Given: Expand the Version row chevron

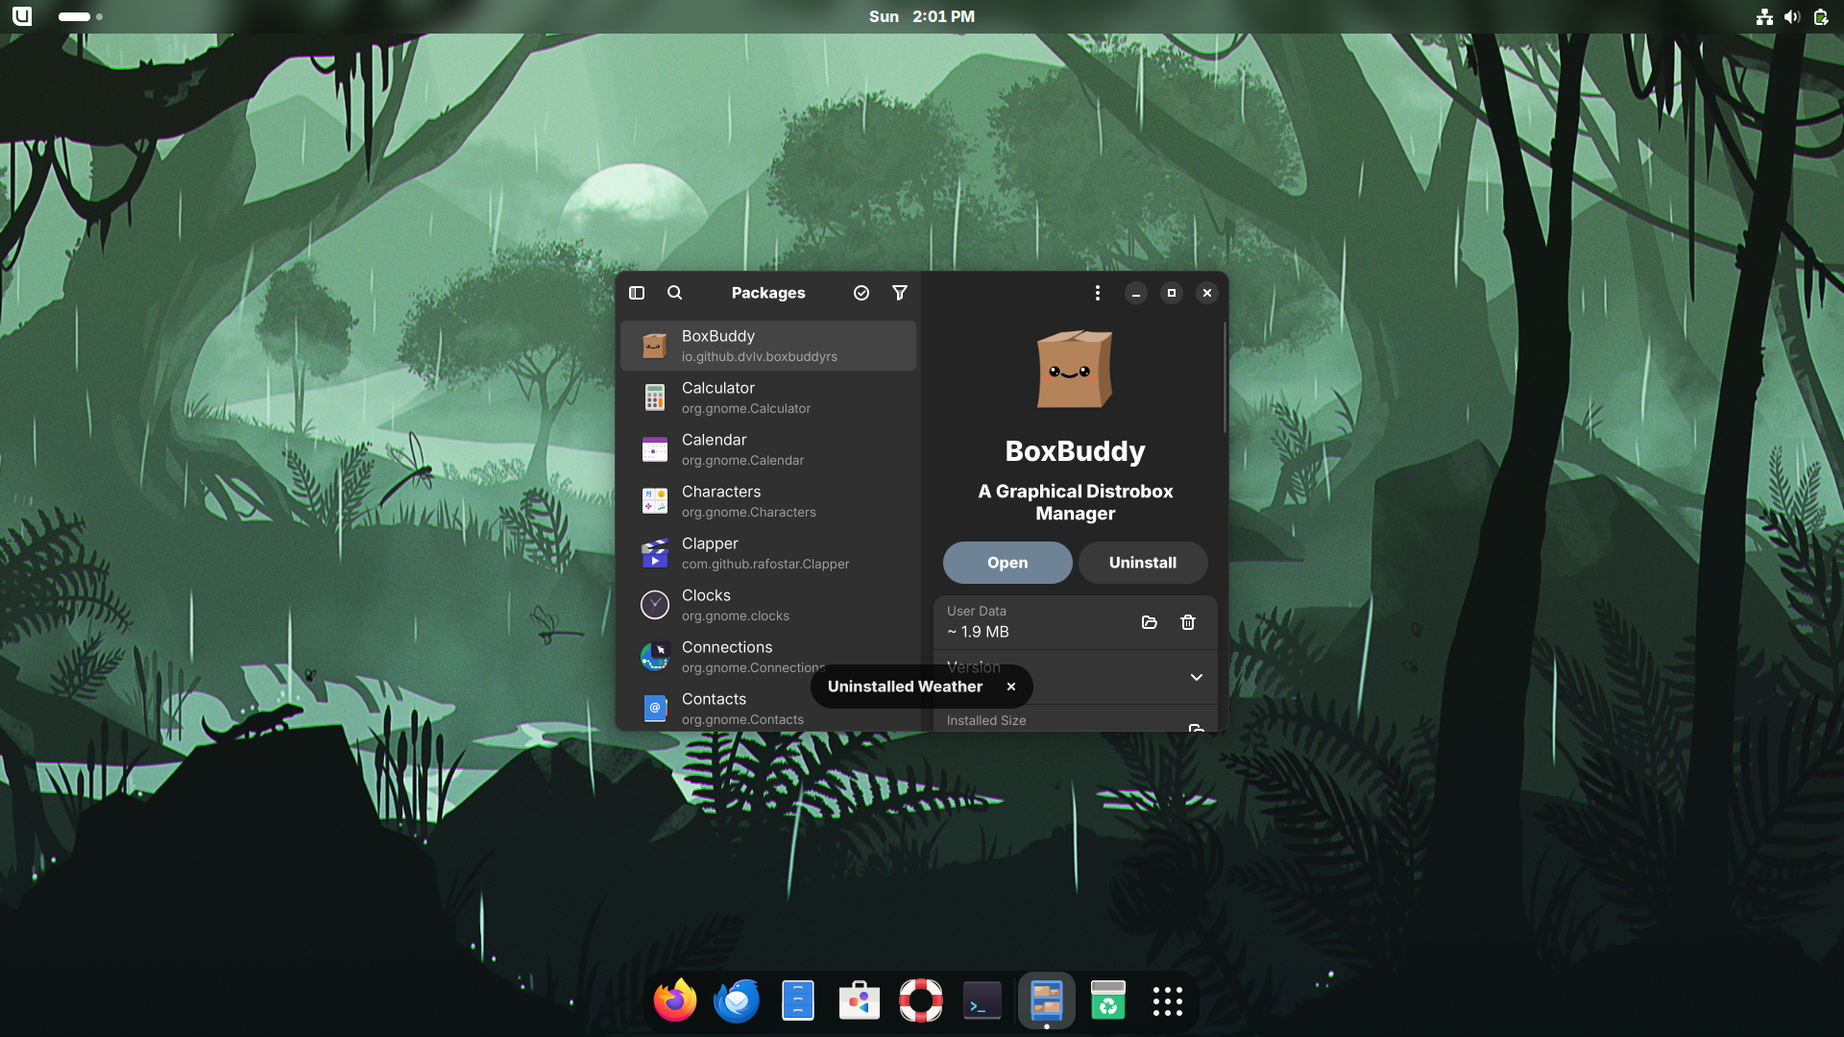Looking at the screenshot, I should pos(1197,677).
